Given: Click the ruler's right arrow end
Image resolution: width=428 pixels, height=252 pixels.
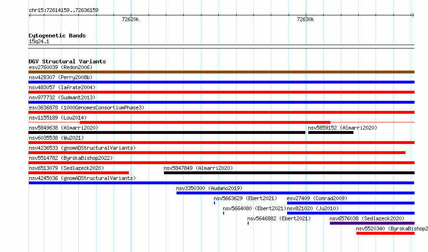Looking at the screenshot, I should 413,15.
